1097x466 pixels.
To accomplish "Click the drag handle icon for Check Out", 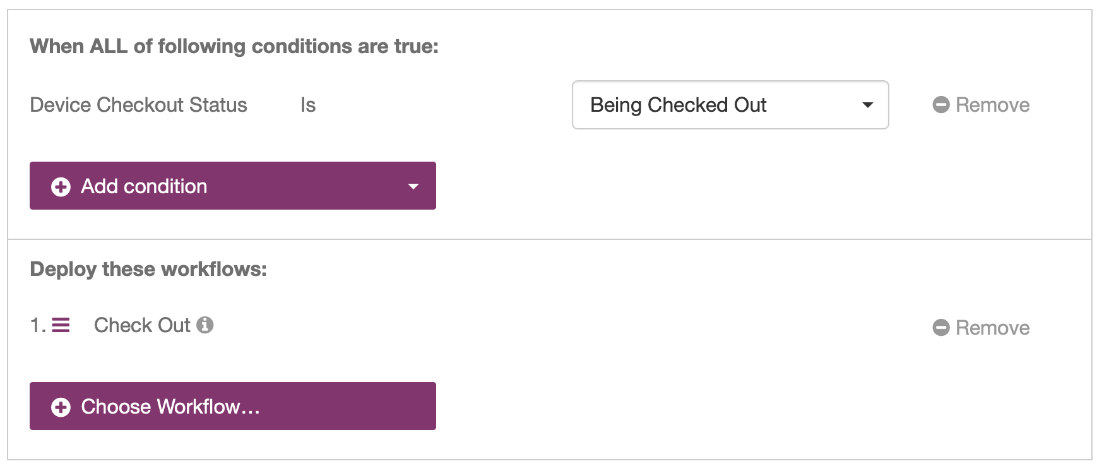I will 61,325.
